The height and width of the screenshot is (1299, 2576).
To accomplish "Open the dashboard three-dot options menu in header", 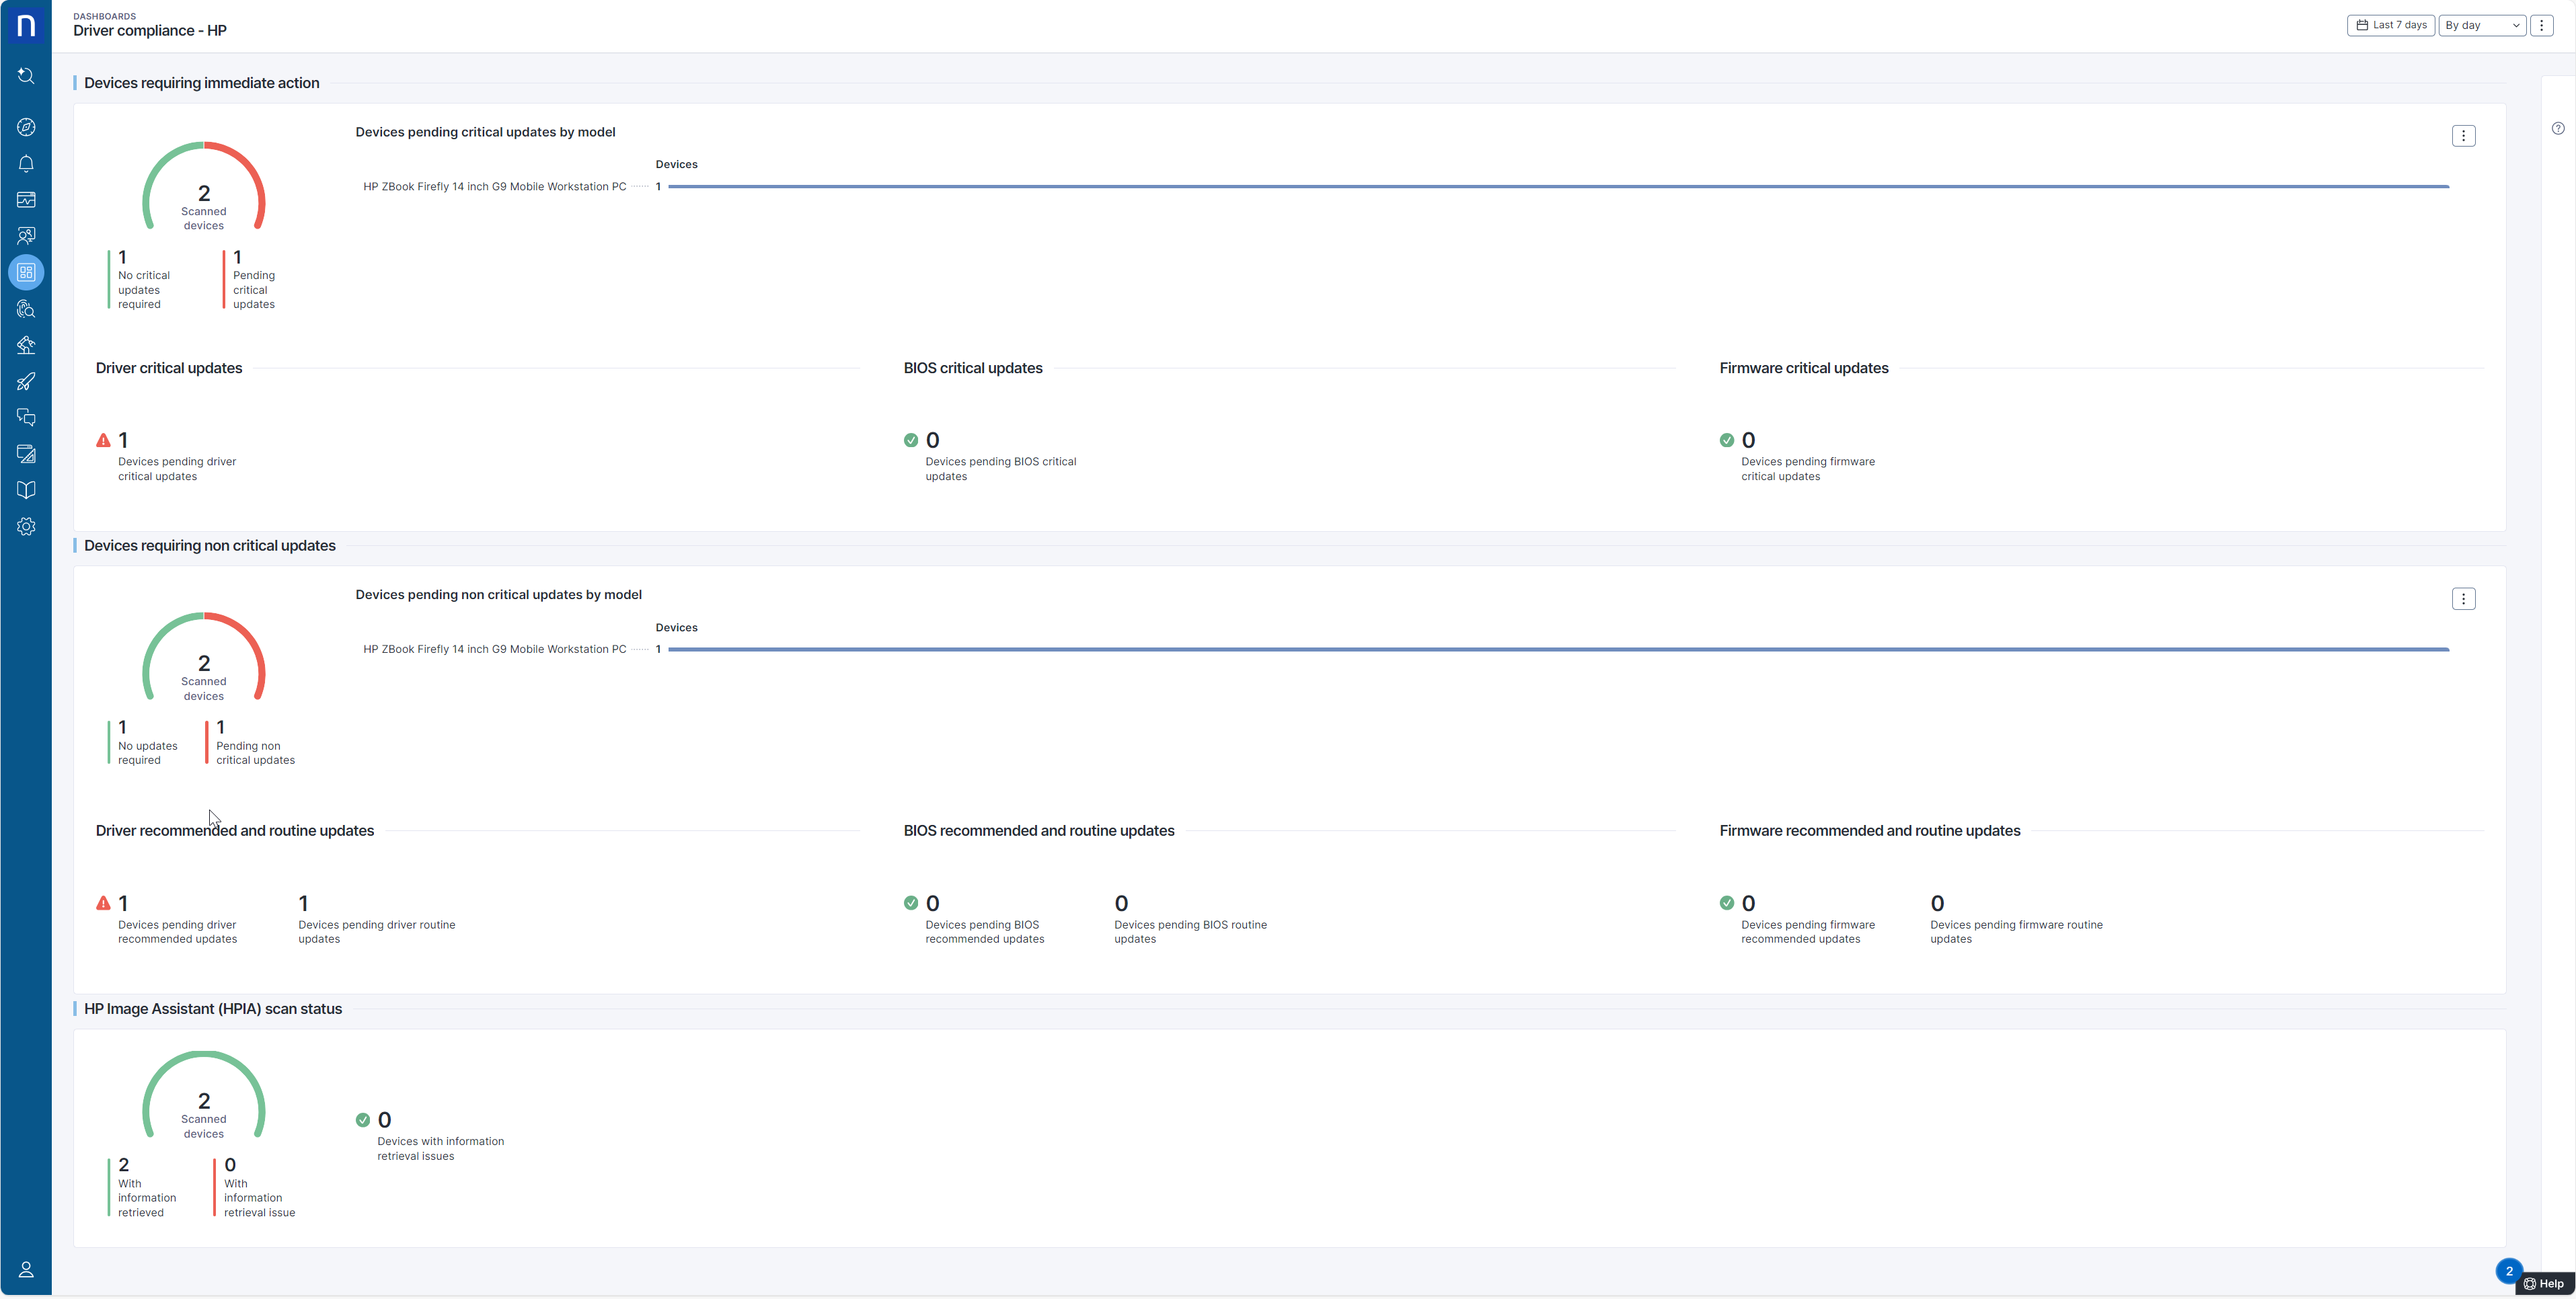I will coord(2541,25).
